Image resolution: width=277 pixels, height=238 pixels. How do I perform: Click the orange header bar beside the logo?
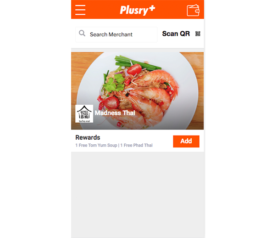click(102, 10)
